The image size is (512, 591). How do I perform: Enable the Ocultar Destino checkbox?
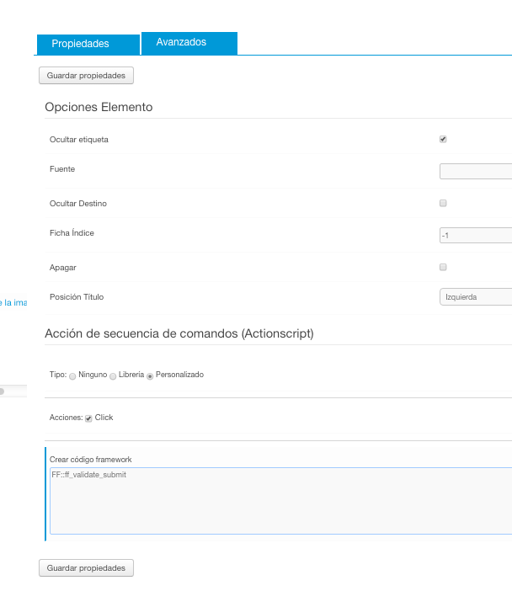(443, 203)
